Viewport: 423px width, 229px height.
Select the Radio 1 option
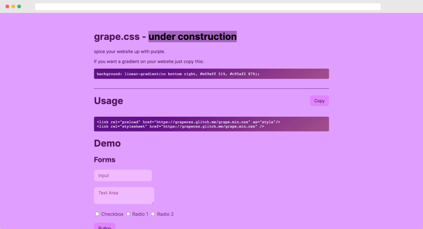(x=128, y=214)
